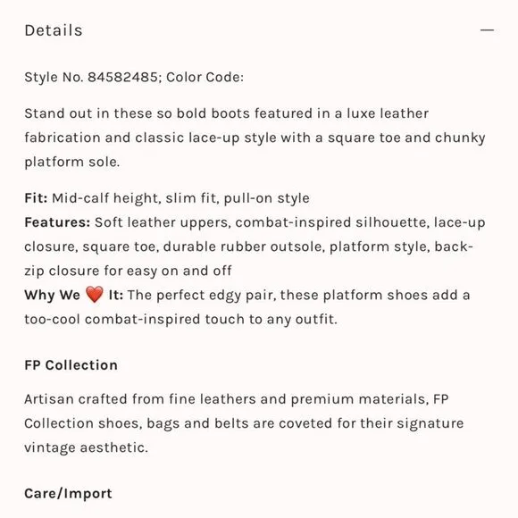Click 'too-cool combat-inspired touch' line
The height and width of the screenshot is (518, 518).
(x=181, y=320)
